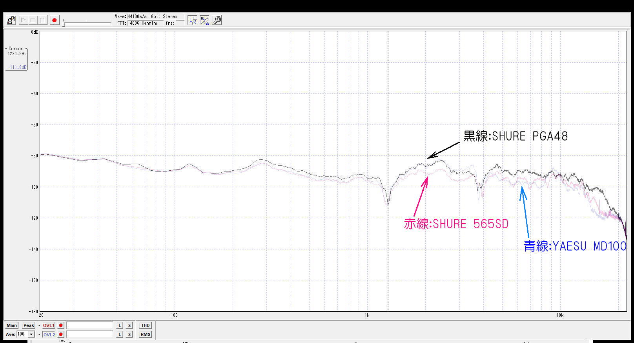This screenshot has width=634, height=343.
Task: Click the Pause playback button
Action: click(x=42, y=20)
